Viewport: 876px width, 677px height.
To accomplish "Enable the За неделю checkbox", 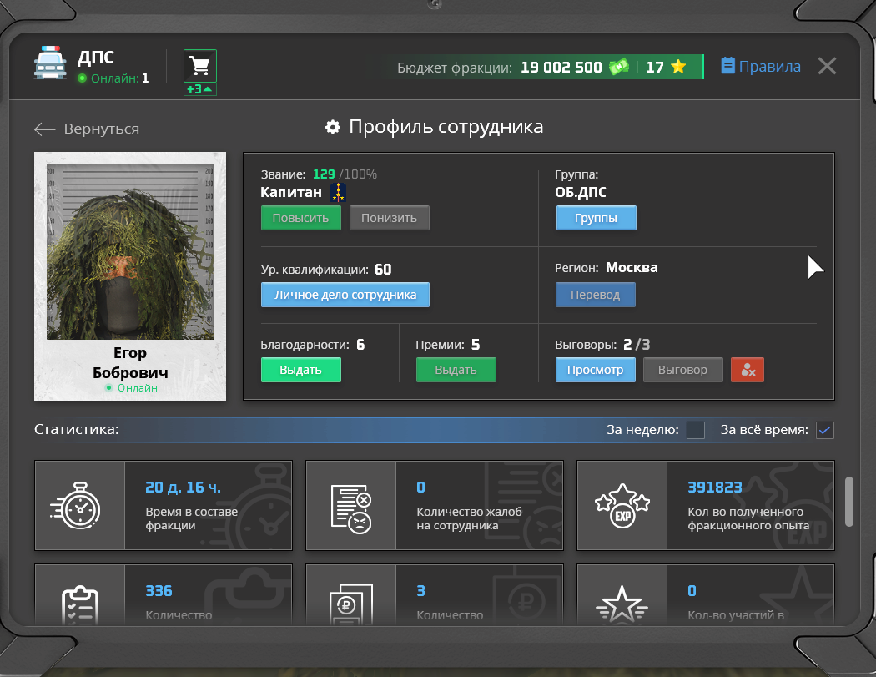I will tap(696, 431).
